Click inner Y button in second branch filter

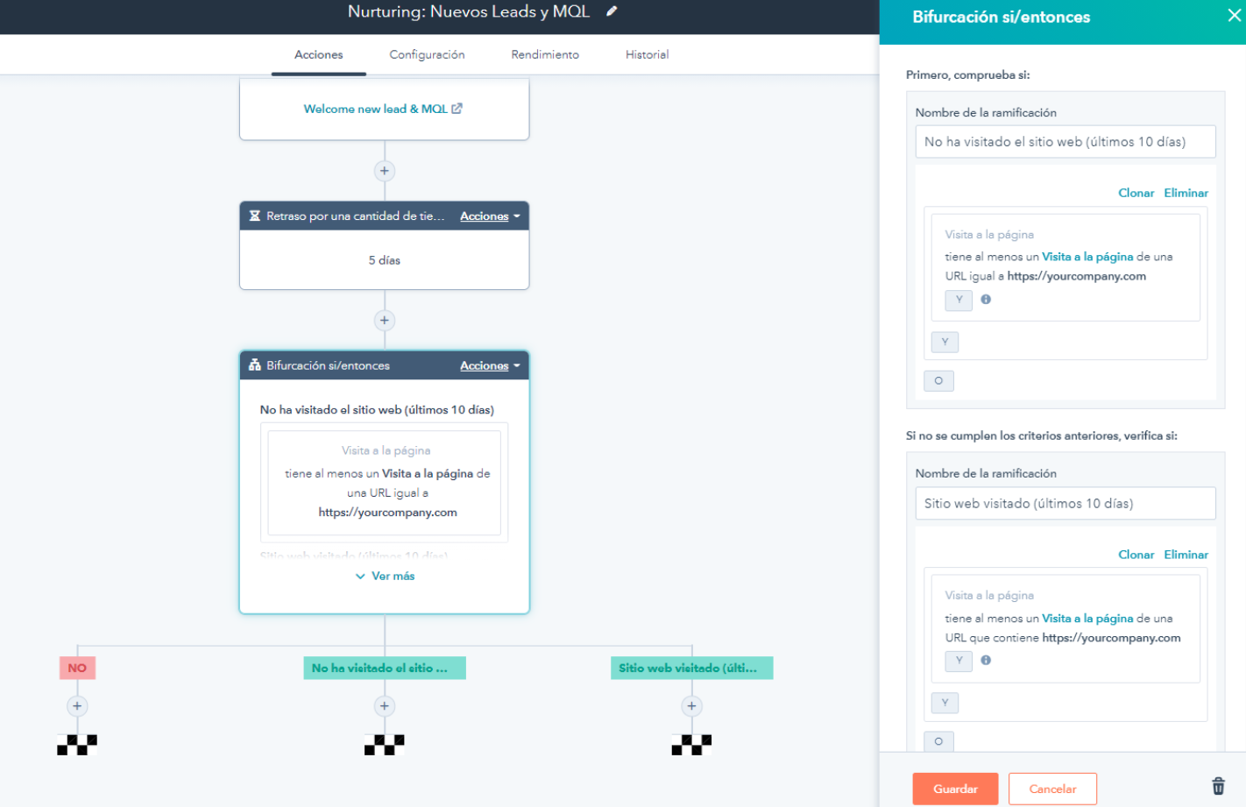959,661
